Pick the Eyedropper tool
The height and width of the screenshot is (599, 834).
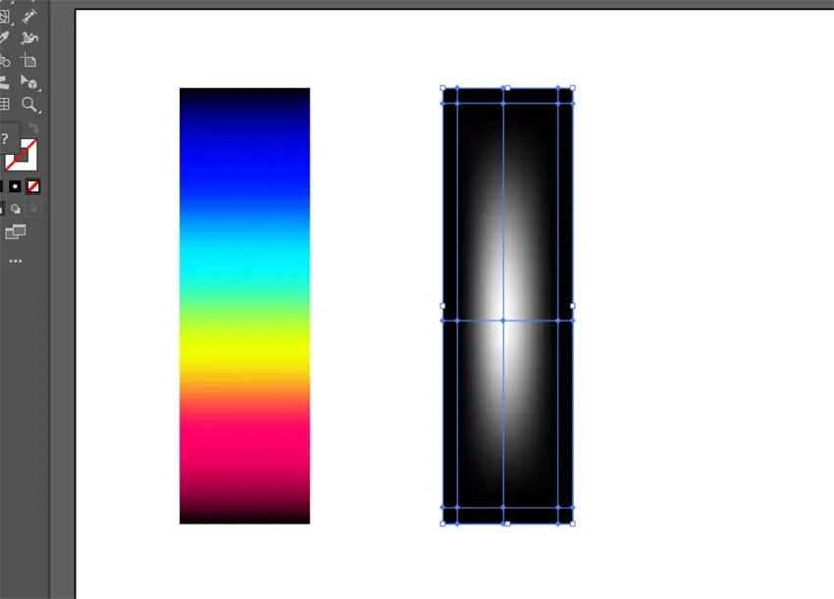[4, 38]
